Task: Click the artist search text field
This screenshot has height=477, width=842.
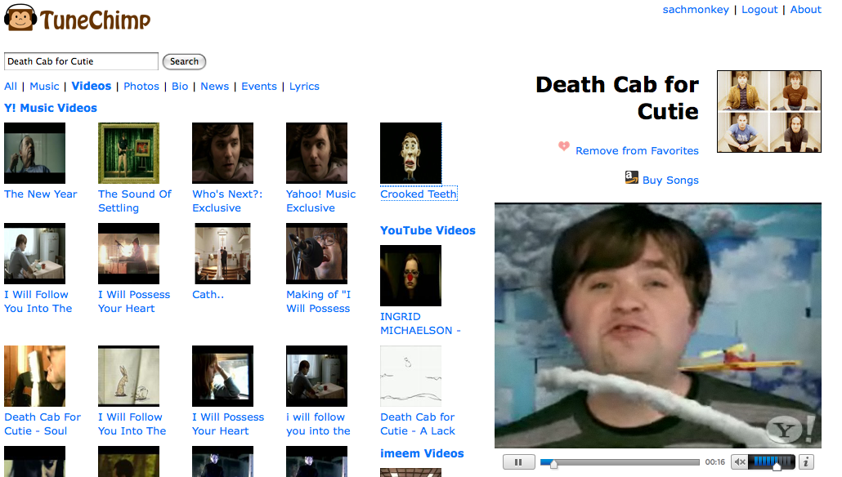Action: [x=81, y=61]
